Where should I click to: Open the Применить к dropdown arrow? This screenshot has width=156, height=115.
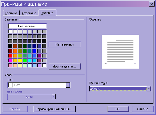coord(149,89)
